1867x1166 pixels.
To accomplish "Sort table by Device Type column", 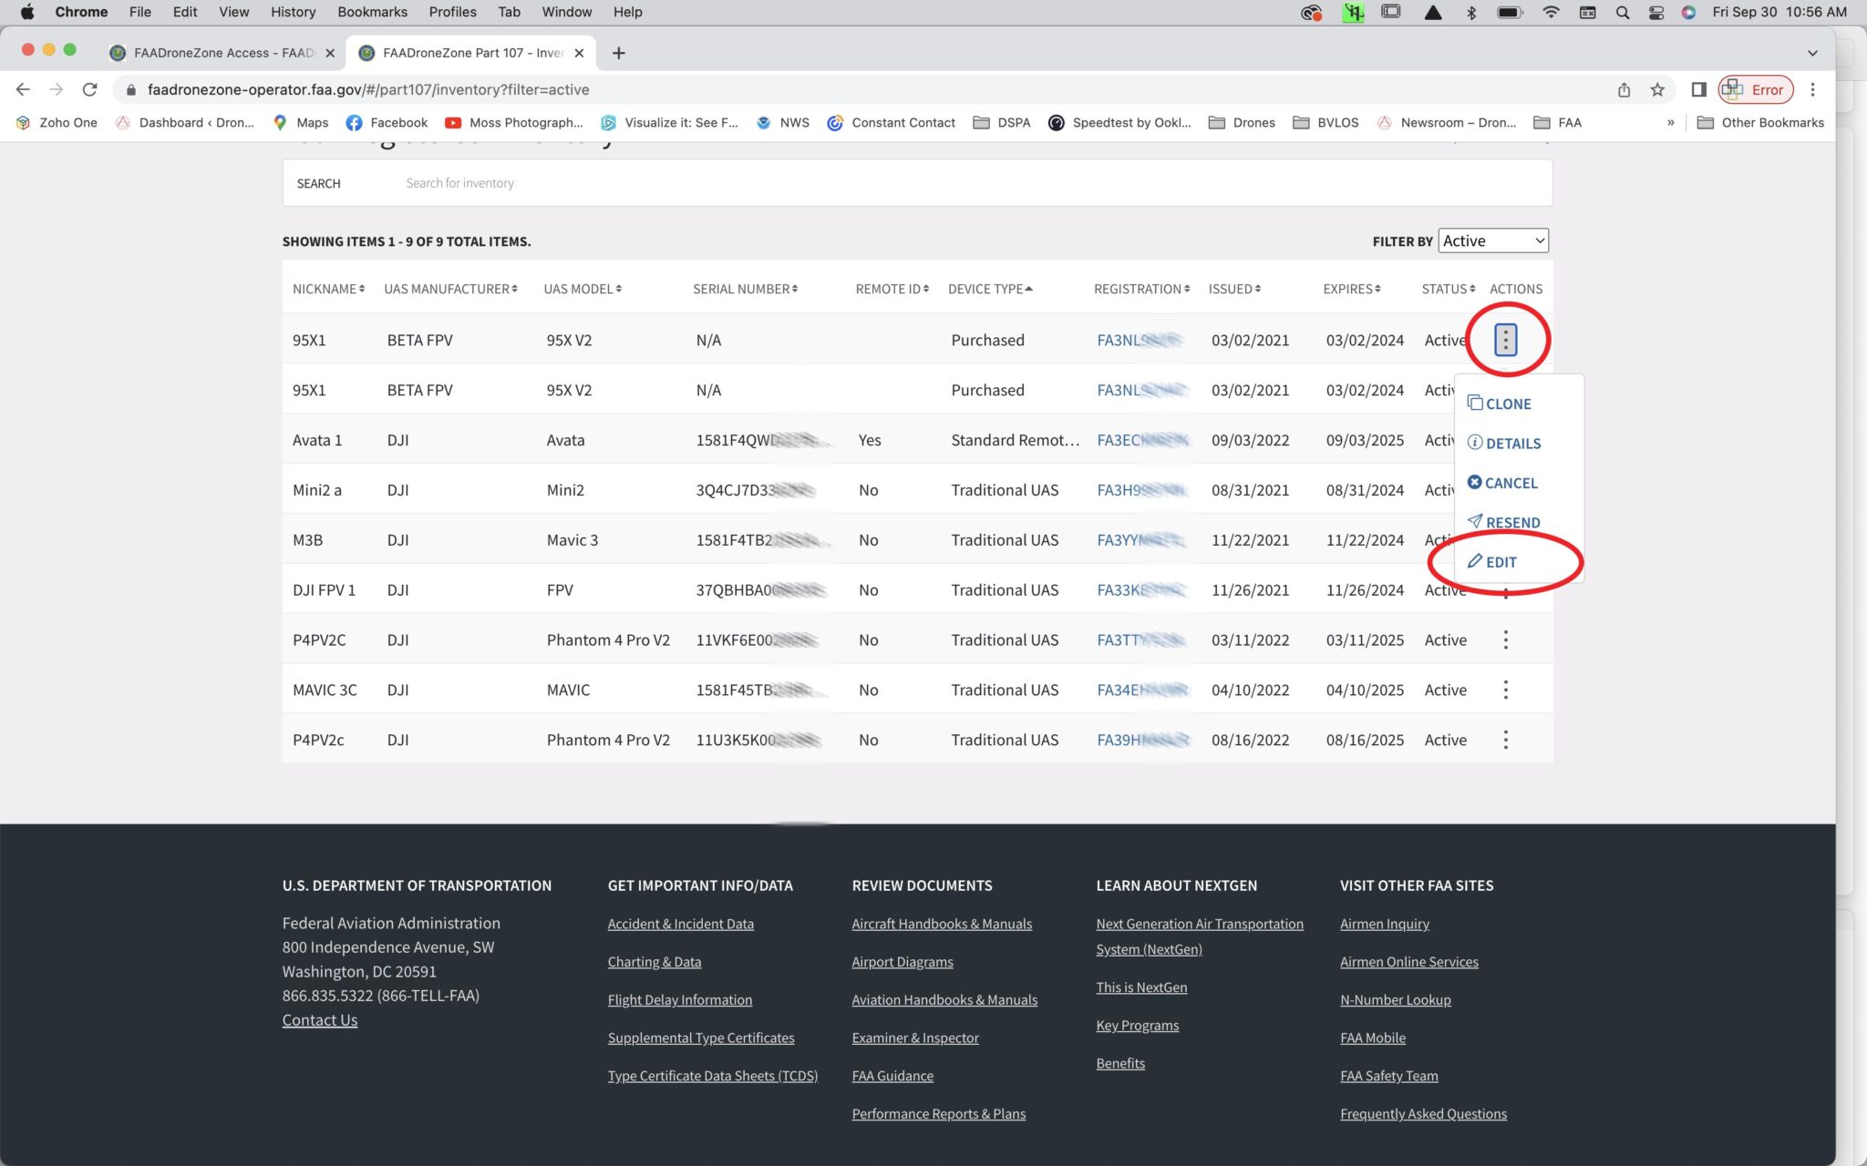I will point(990,289).
